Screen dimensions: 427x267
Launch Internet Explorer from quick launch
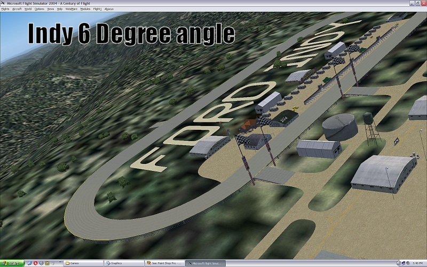29,263
